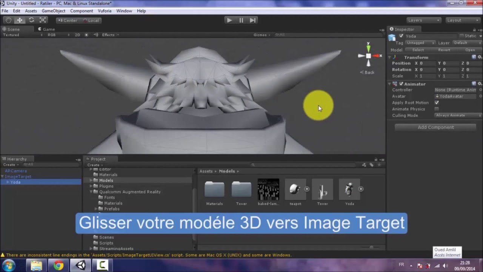Click search by type icon in Project

pyautogui.click(x=364, y=165)
